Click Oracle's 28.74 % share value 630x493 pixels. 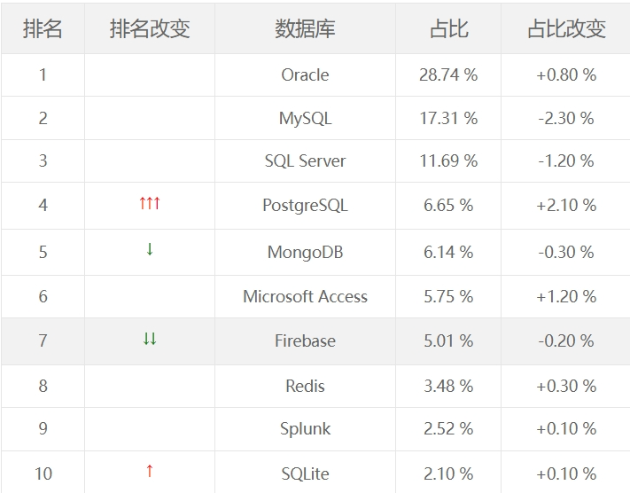[448, 74]
